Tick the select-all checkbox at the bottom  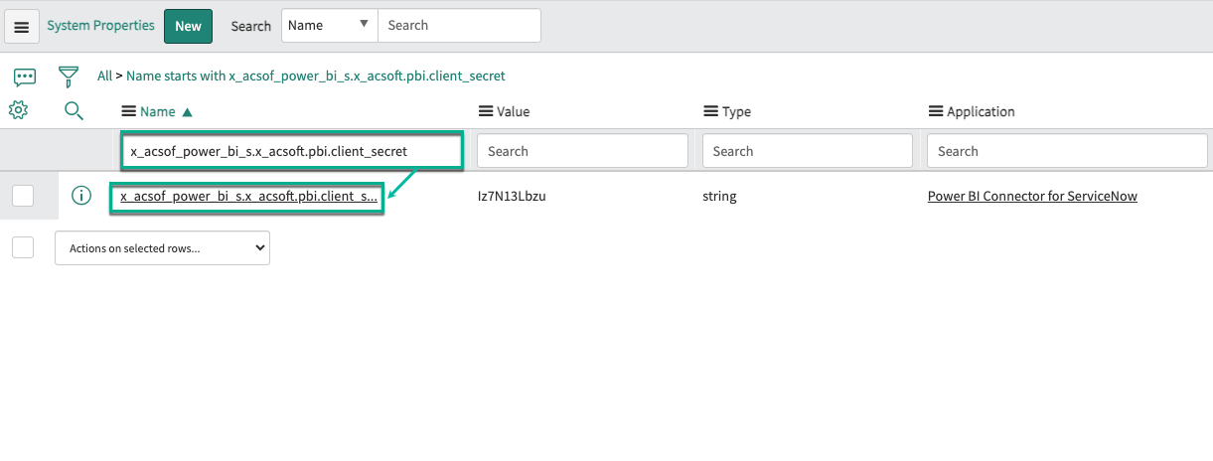pyautogui.click(x=23, y=247)
